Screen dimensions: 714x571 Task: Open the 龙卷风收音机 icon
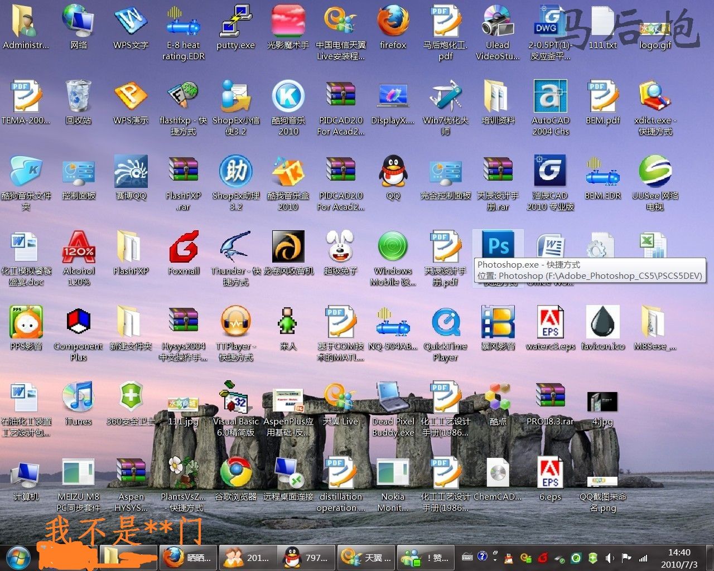coord(288,246)
